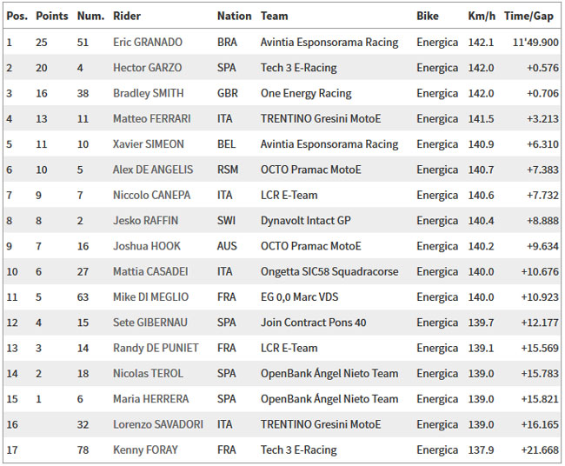Select One Energy Racing team
Viewport: 565px width, 466px height.
(306, 93)
